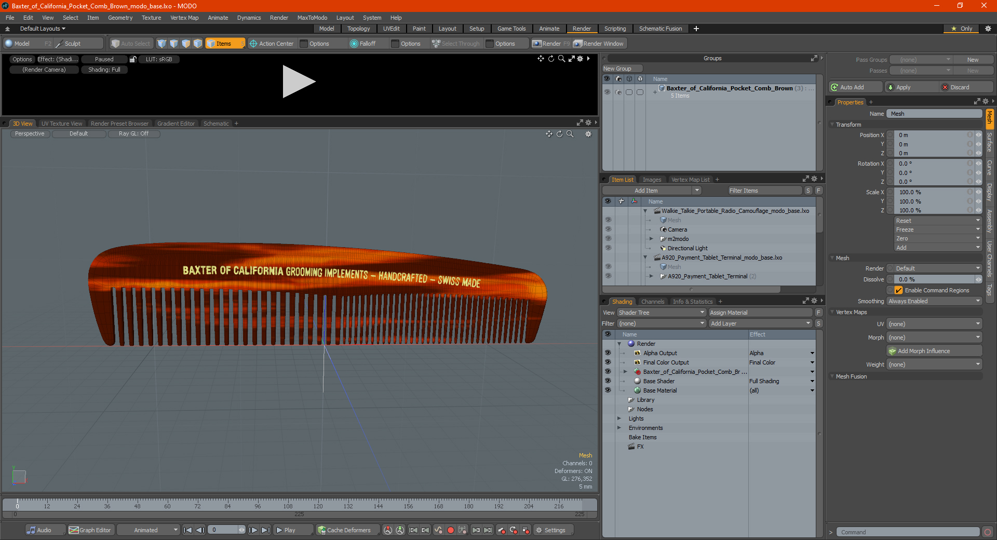Click Assign Material button
The image size is (997, 540).
pyautogui.click(x=760, y=313)
